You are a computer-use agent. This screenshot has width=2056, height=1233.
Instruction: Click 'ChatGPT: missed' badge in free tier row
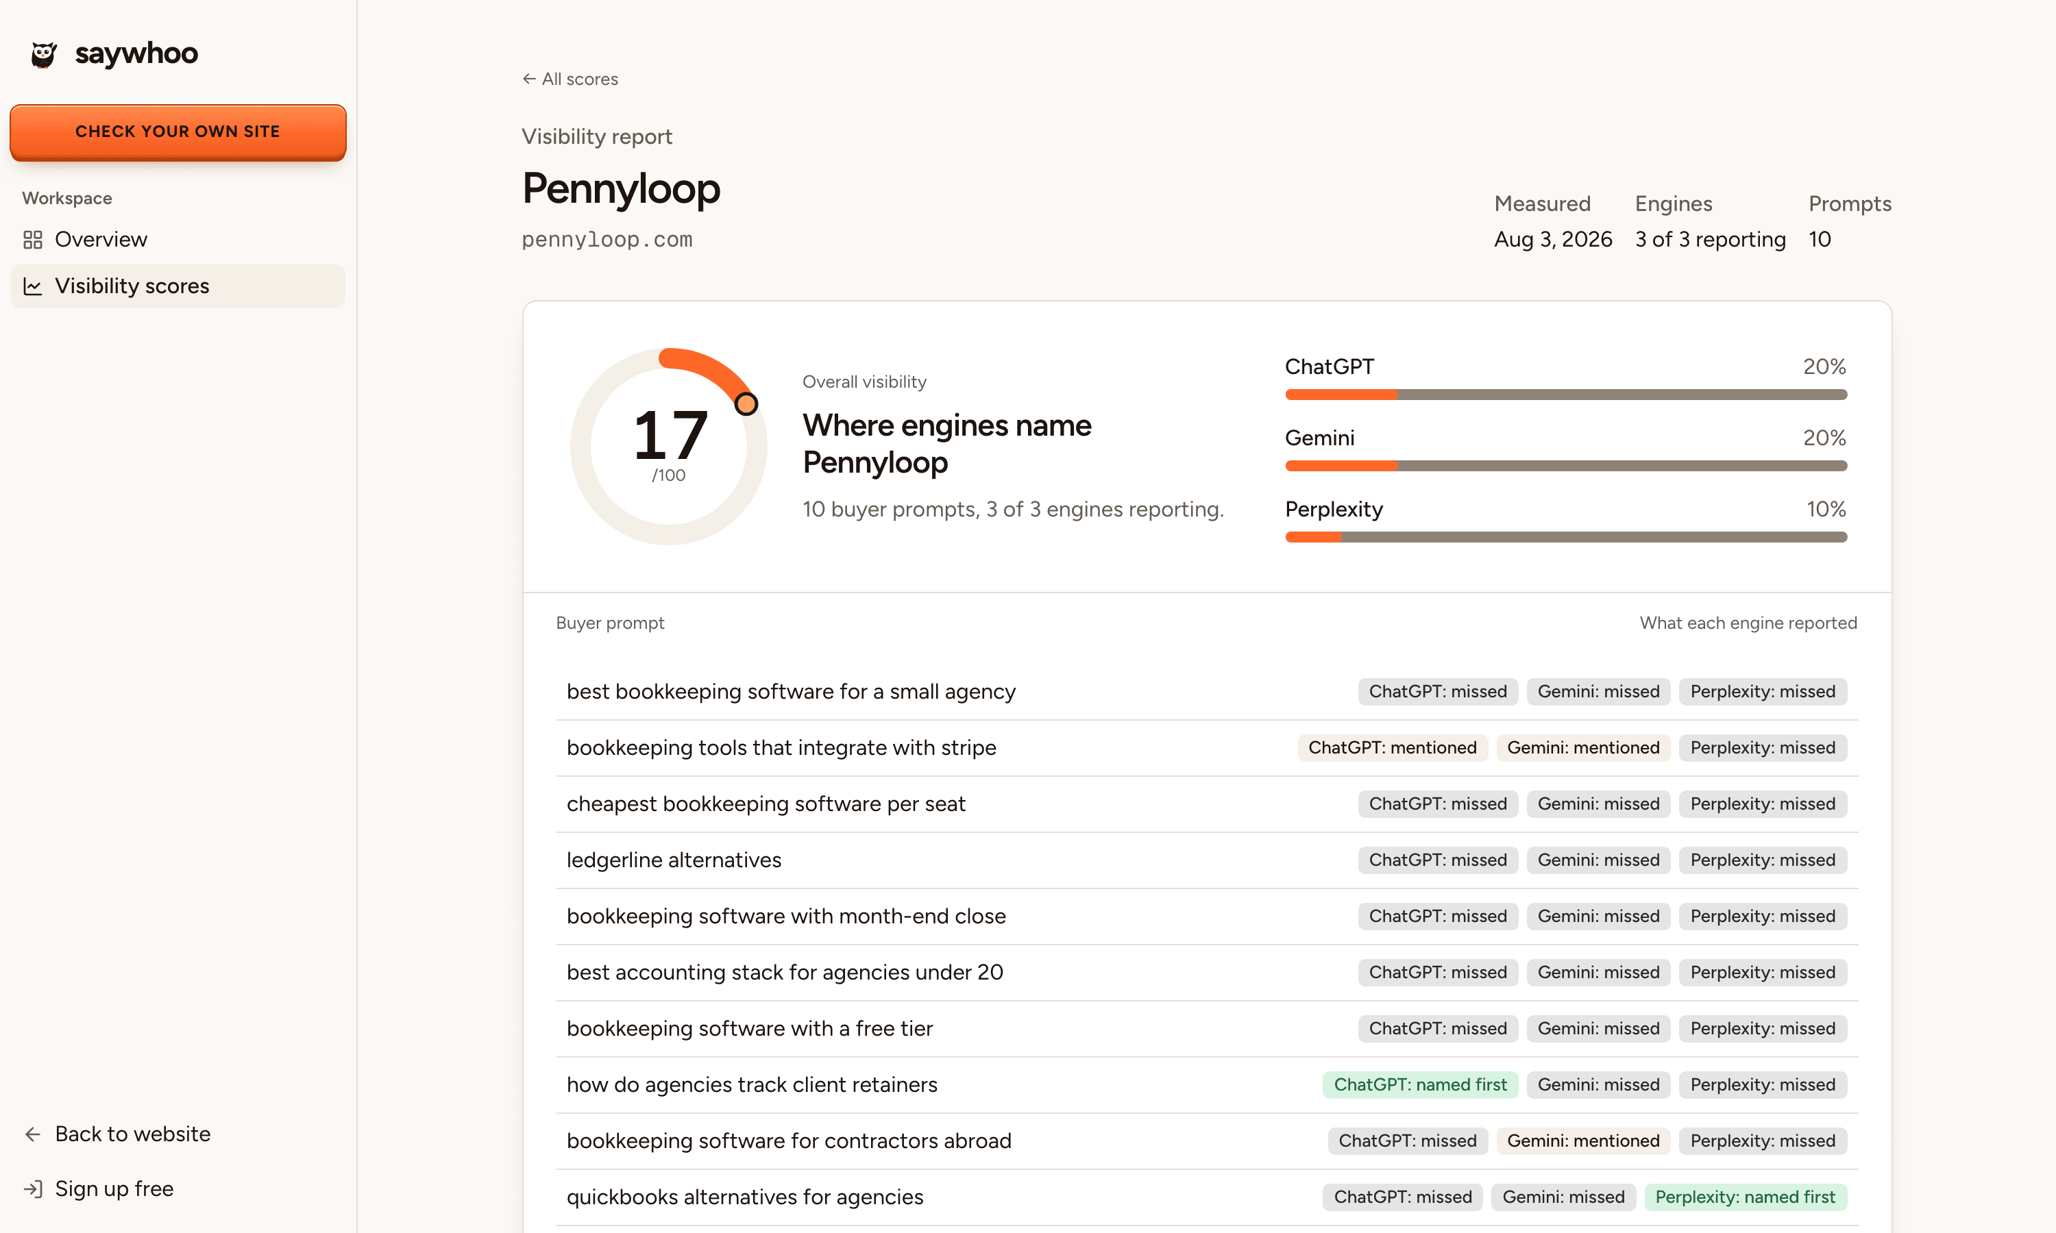point(1438,1029)
